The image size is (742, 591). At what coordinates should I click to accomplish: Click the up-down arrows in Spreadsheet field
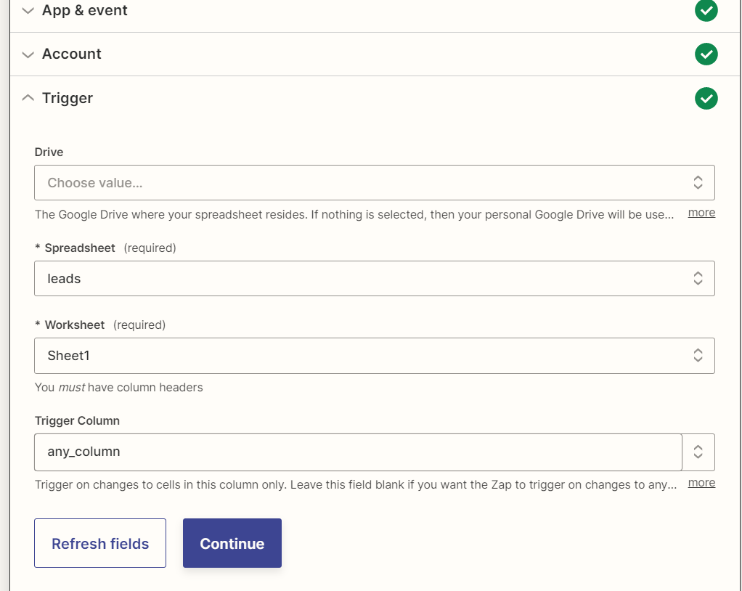click(x=697, y=279)
